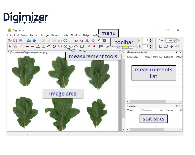
Task: Click the Area column header
Action: tap(148, 57)
